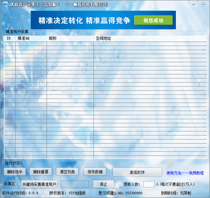This screenshot has width=210, height=198.
Task: Click the 删除重复 button
Action: click(41, 172)
